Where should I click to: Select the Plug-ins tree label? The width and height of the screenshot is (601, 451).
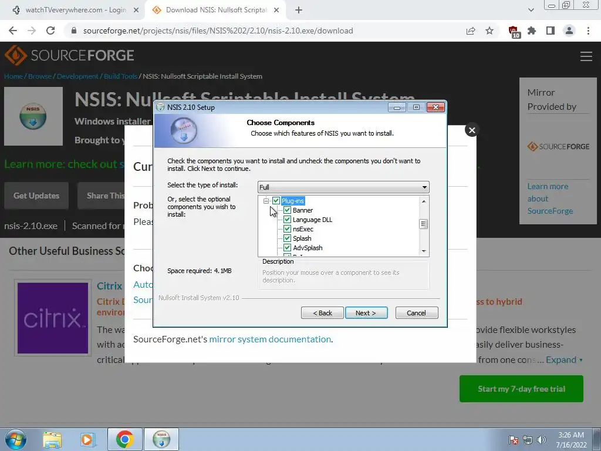click(x=292, y=201)
